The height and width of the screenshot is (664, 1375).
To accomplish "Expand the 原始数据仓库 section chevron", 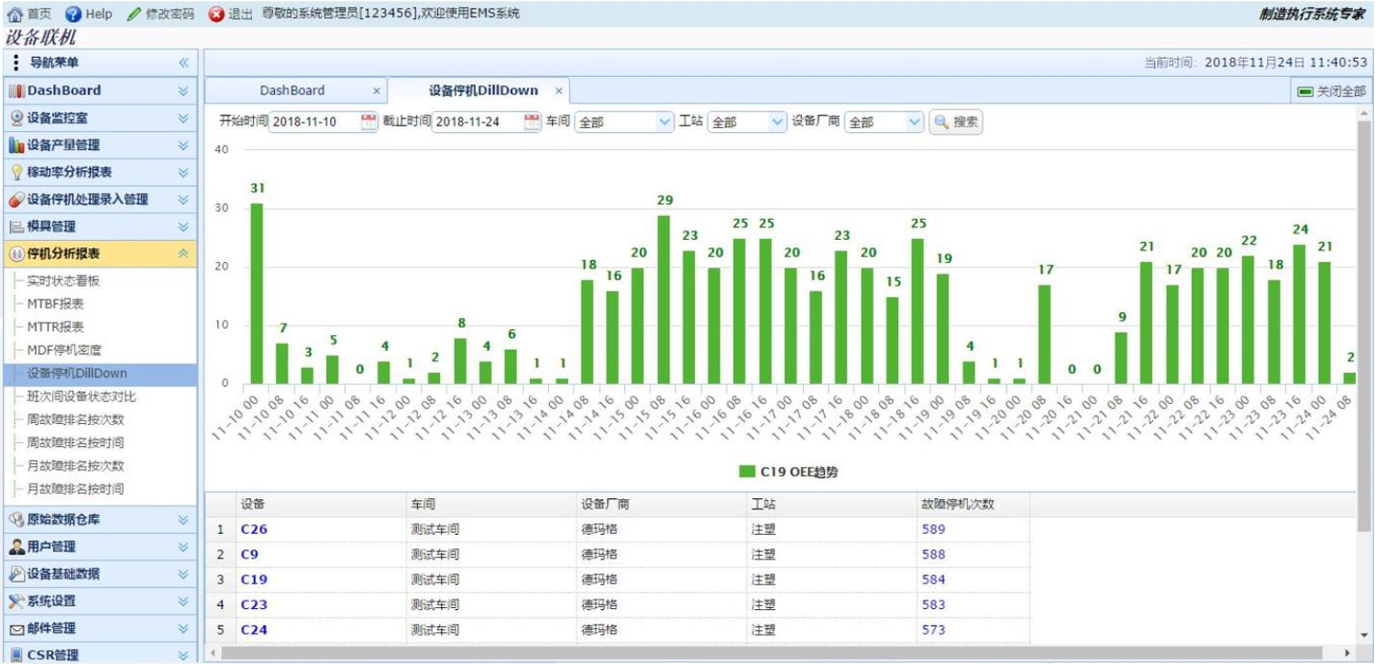I will coord(183,519).
